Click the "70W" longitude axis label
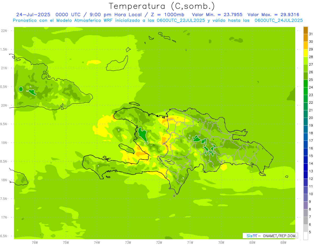The height and width of the screenshot is (246, 318). click(221, 243)
